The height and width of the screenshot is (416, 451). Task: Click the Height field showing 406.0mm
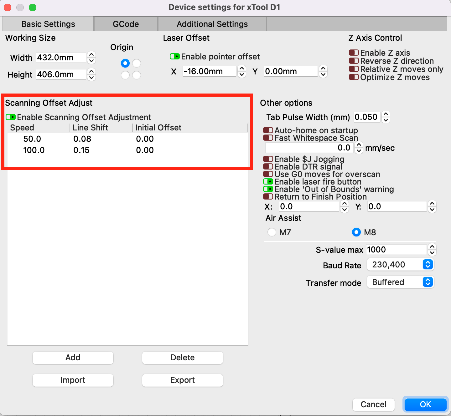[x=61, y=74]
